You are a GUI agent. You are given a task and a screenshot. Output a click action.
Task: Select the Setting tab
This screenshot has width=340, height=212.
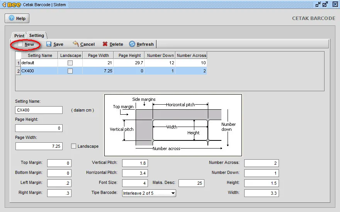click(37, 35)
